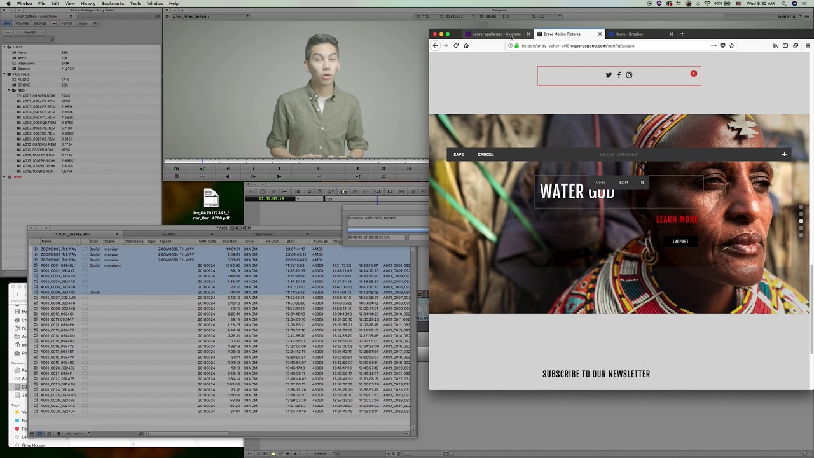Add a block using the plus icon in the editing bar
The image size is (814, 458).
pyautogui.click(x=784, y=154)
